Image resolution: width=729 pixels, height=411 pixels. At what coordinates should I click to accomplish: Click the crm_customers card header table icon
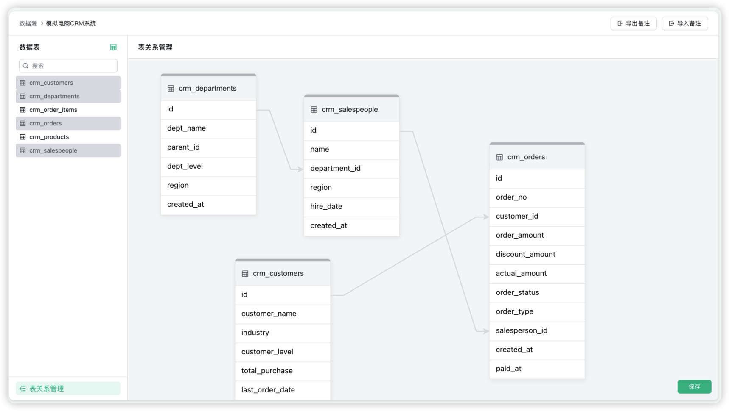click(x=245, y=274)
